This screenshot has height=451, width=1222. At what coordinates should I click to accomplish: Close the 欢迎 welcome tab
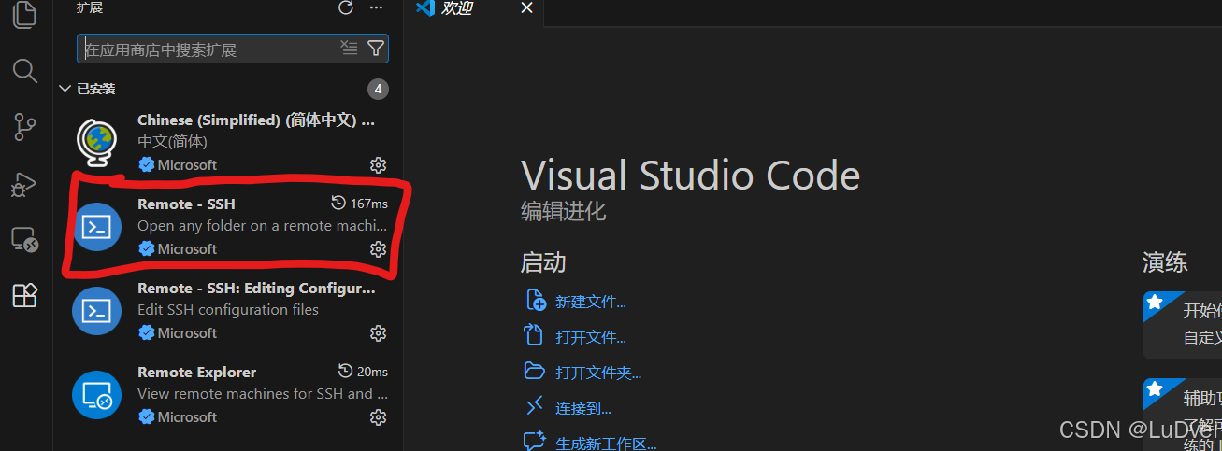(526, 8)
